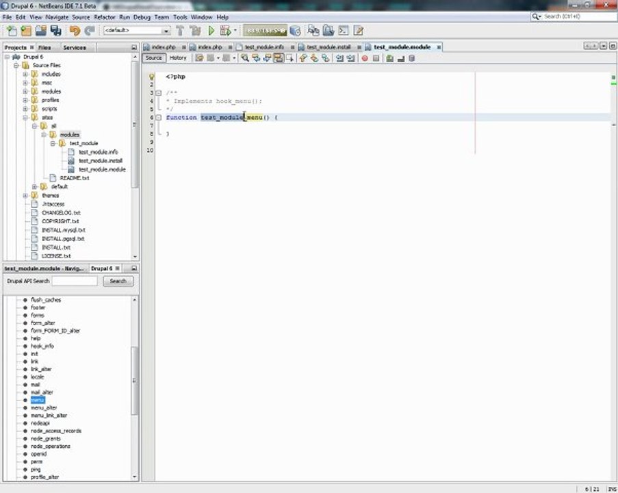Click the New Project toolbar icon
Screen dimensions: 618x493
click(26, 30)
